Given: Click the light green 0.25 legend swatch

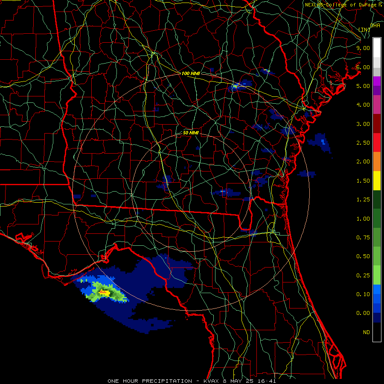Looking at the screenshot, I should pyautogui.click(x=377, y=275).
